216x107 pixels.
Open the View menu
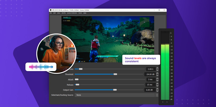59,13
